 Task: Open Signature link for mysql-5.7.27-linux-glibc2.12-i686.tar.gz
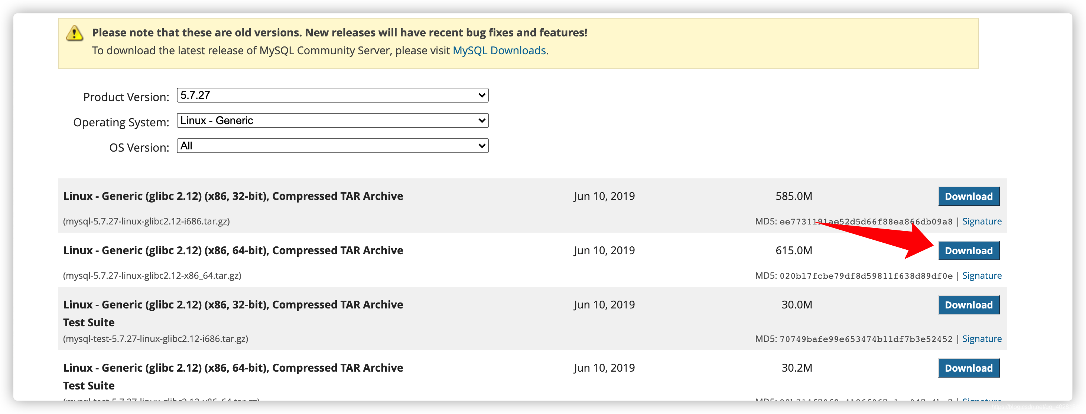point(981,221)
